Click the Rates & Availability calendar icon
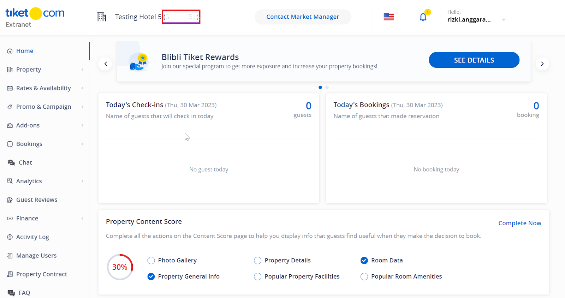The width and height of the screenshot is (565, 298). (x=10, y=88)
